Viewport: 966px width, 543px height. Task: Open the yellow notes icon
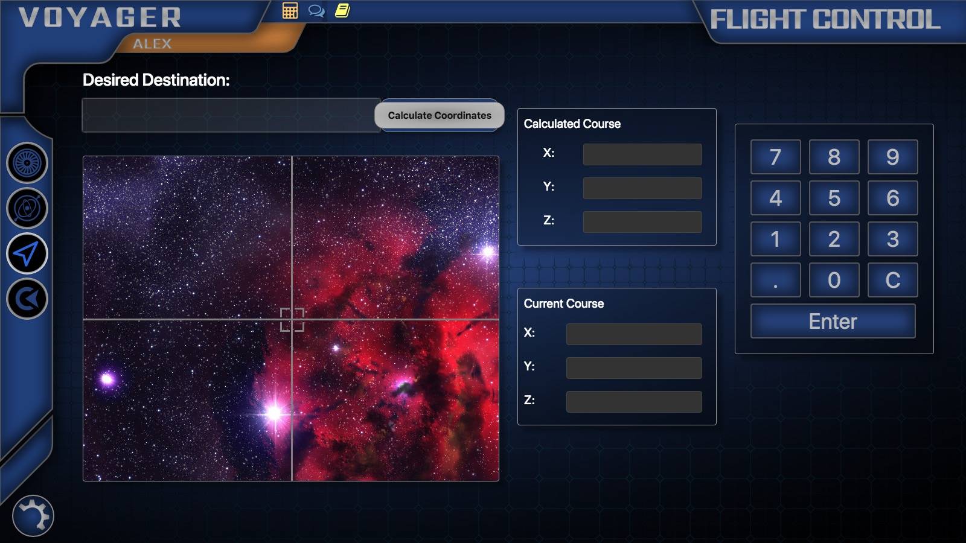pos(342,11)
